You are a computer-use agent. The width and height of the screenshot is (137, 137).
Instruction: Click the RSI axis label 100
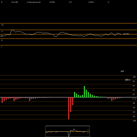pos(2,25)
